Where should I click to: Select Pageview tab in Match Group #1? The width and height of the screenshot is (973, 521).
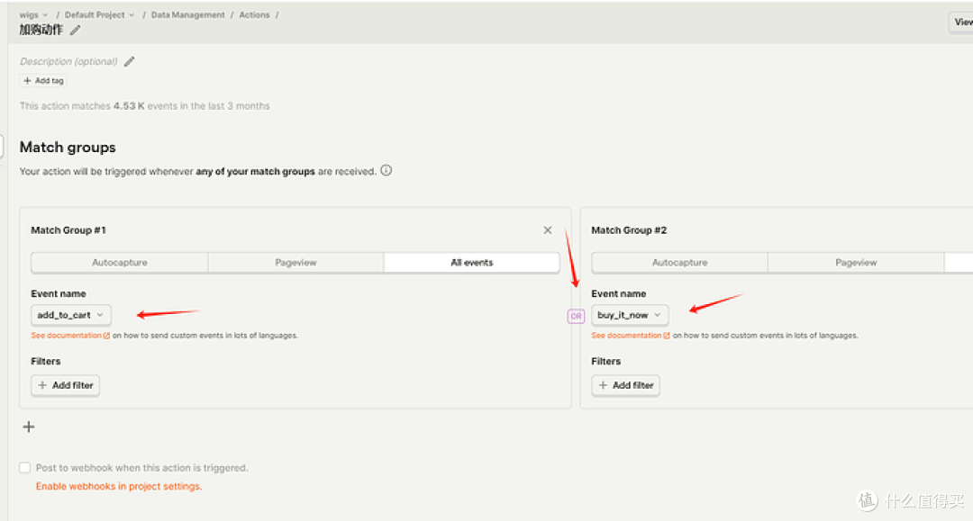coord(296,263)
